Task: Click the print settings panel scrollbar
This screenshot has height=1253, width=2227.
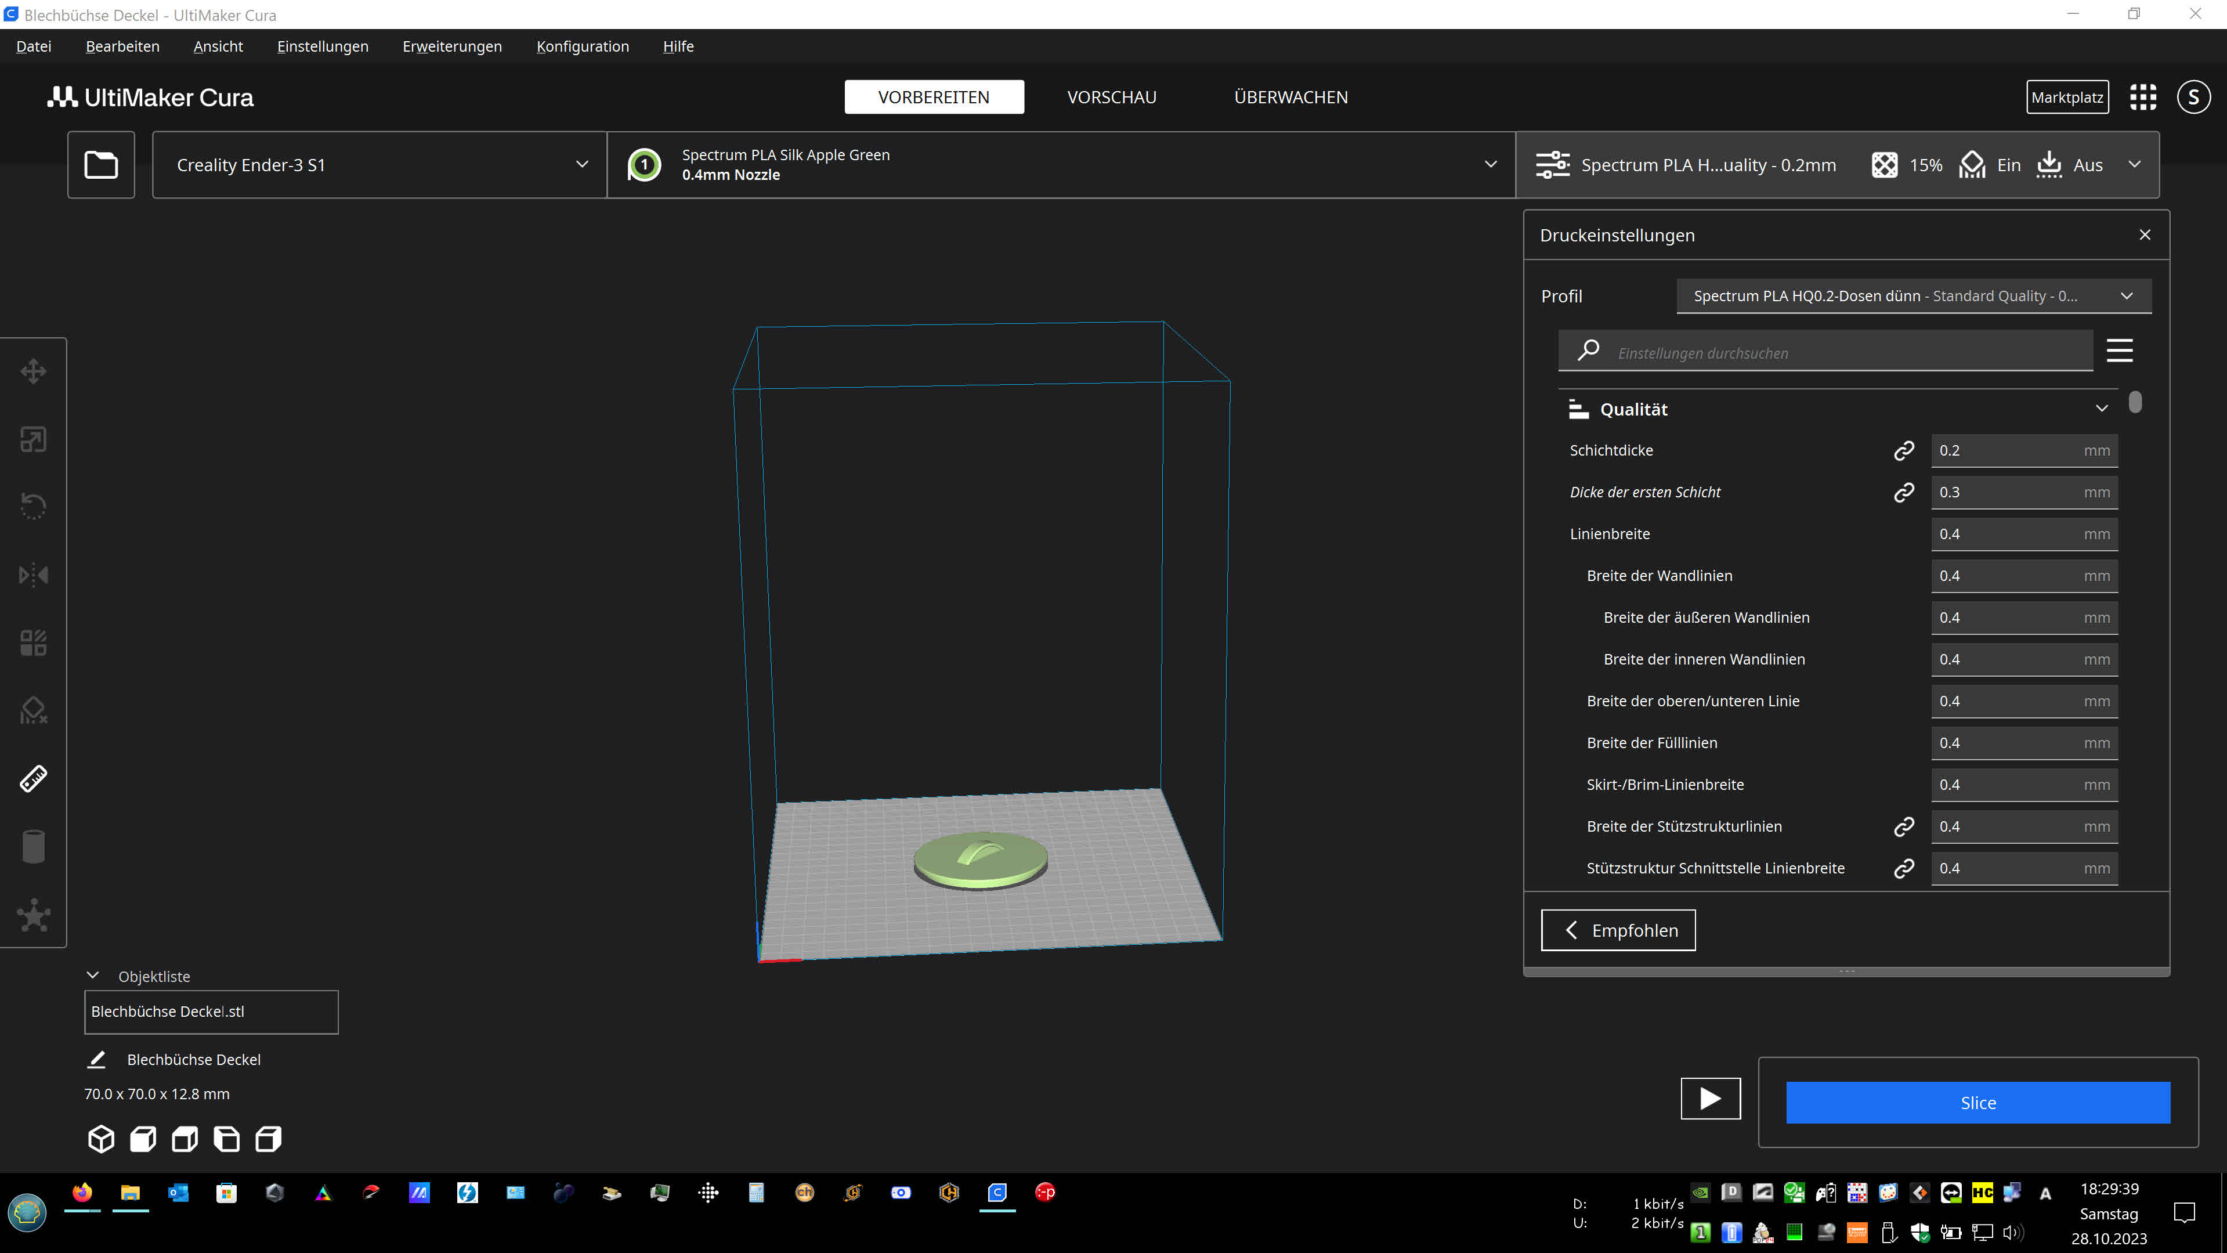Action: point(2135,402)
